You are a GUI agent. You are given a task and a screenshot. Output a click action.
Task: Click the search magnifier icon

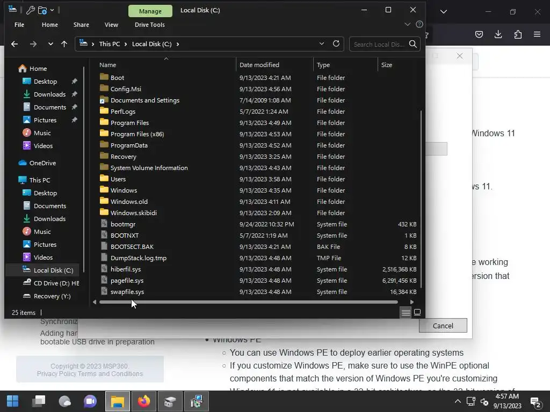click(413, 44)
